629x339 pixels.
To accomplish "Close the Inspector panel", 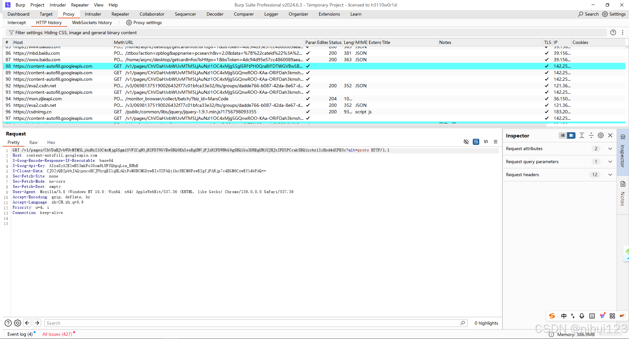I will pos(610,135).
